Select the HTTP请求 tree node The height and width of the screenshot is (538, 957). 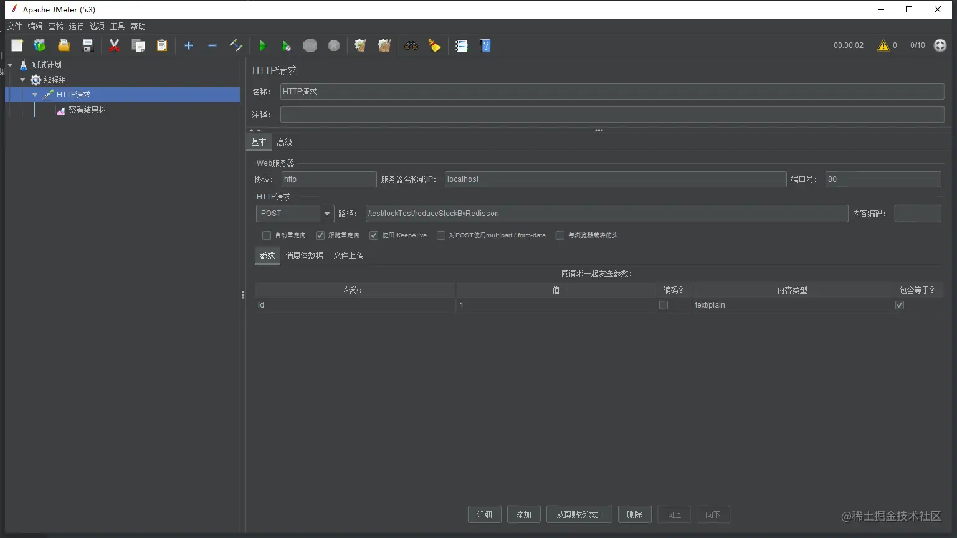74,95
